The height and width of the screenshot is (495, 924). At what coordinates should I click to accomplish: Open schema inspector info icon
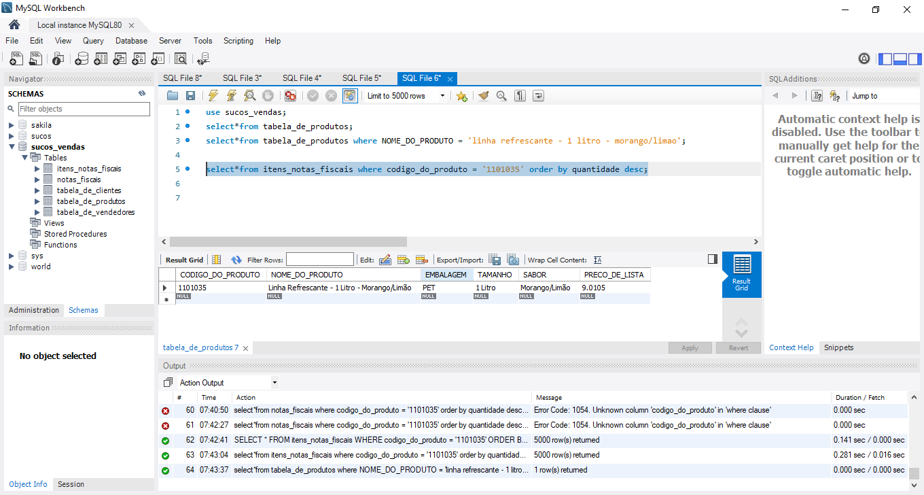coord(59,58)
